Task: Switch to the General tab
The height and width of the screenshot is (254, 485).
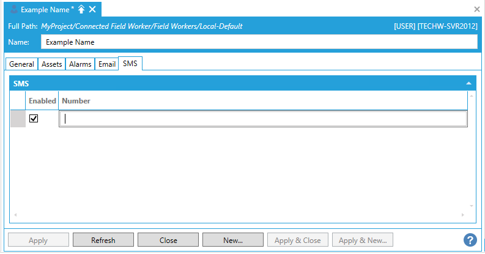Action: point(21,64)
